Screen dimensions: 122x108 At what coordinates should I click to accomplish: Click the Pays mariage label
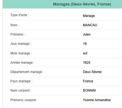point(21,81)
